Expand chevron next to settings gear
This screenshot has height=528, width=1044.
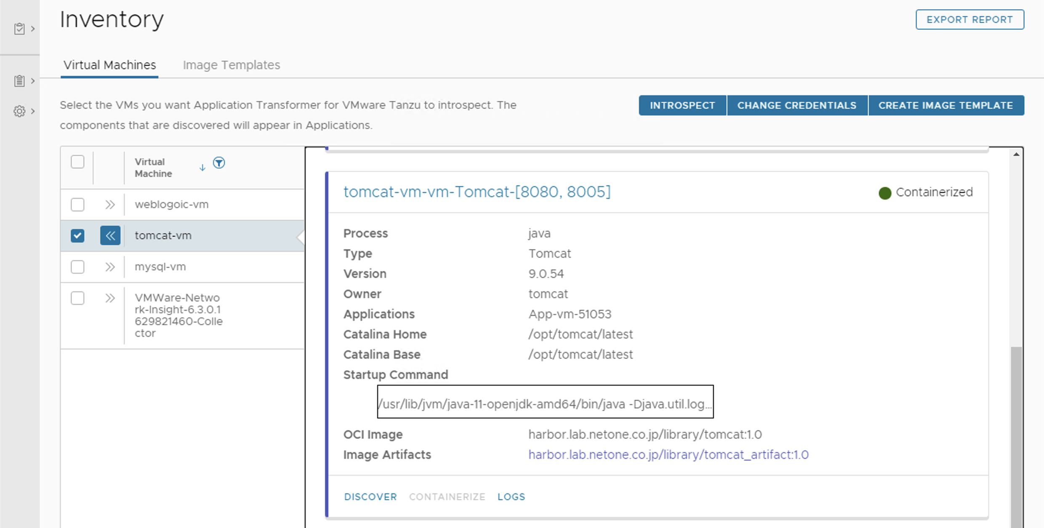33,111
